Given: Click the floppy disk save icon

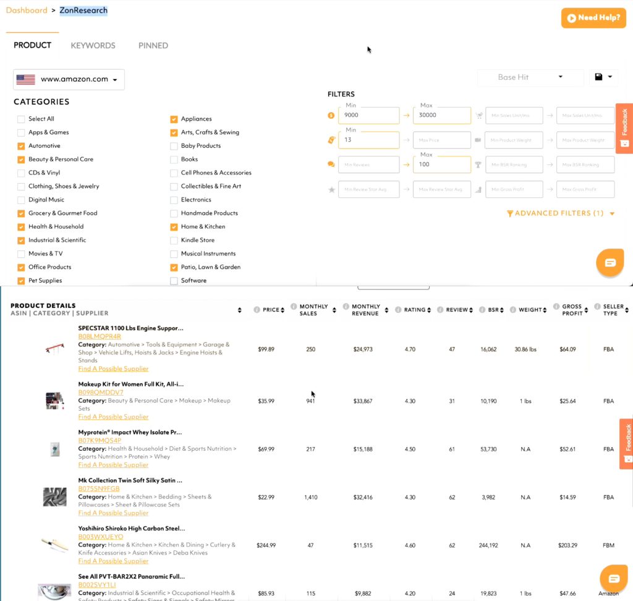Looking at the screenshot, I should coord(598,77).
